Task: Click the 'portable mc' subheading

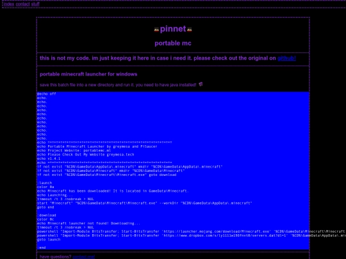Action: tap(173, 43)
